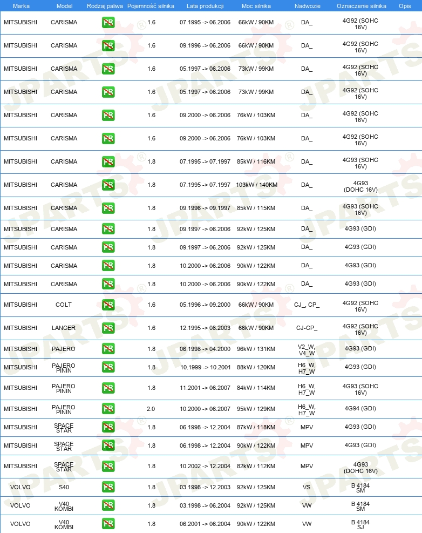Select the date range 11.2001 -> 06.2007
The width and height of the screenshot is (422, 533).
pyautogui.click(x=205, y=388)
